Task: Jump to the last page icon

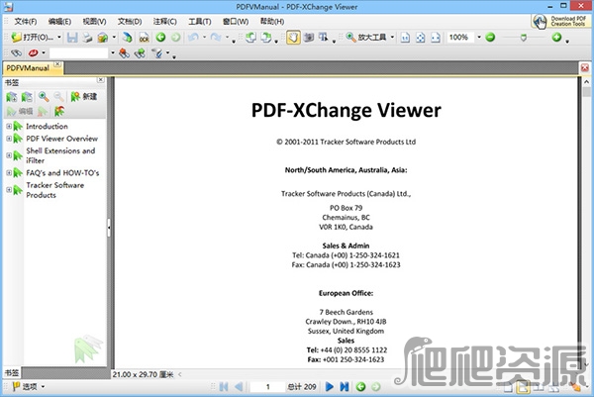Action: pos(344,386)
